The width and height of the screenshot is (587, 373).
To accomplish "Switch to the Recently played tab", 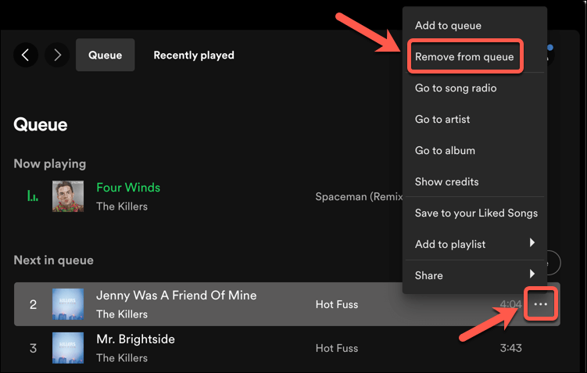I will click(194, 55).
